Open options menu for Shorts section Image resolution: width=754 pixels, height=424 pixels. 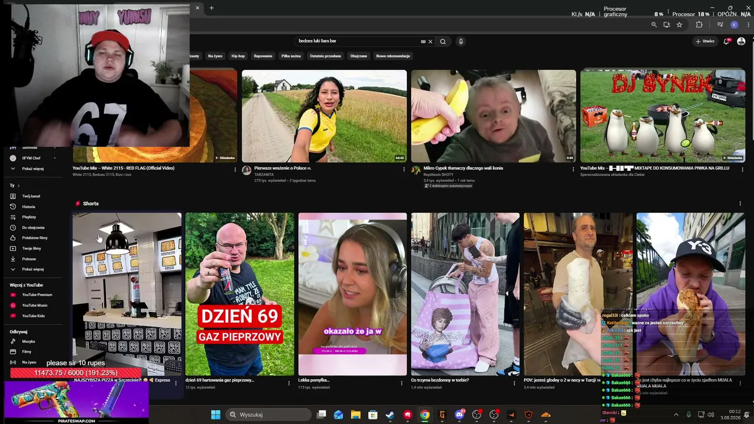740,204
